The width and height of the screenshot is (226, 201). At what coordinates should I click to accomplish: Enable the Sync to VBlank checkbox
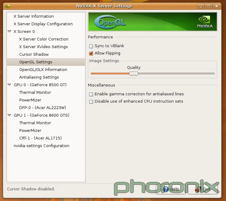pyautogui.click(x=91, y=46)
